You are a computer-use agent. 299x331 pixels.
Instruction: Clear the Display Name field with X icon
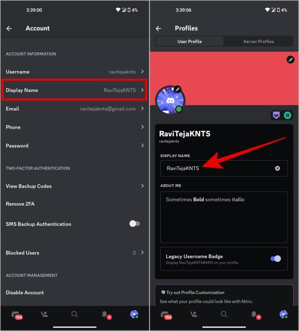tap(277, 168)
